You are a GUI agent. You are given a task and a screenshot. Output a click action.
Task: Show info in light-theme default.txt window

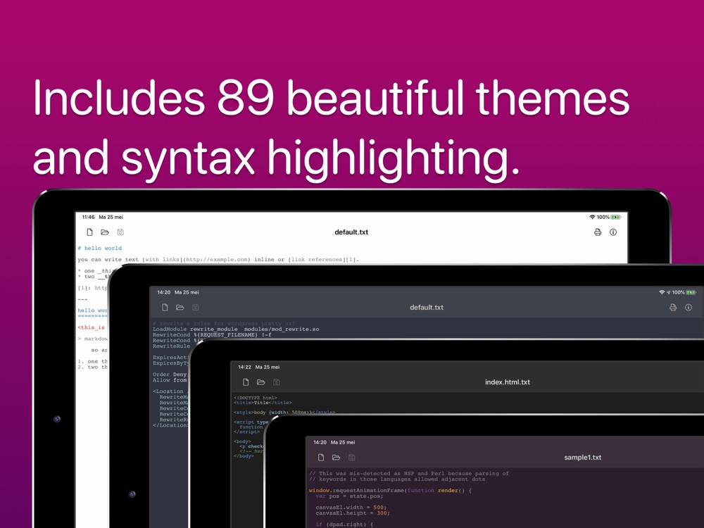pyautogui.click(x=613, y=232)
